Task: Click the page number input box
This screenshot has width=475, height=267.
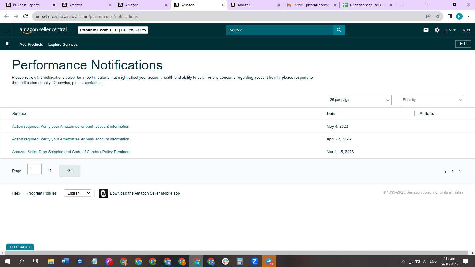Action: (34, 169)
